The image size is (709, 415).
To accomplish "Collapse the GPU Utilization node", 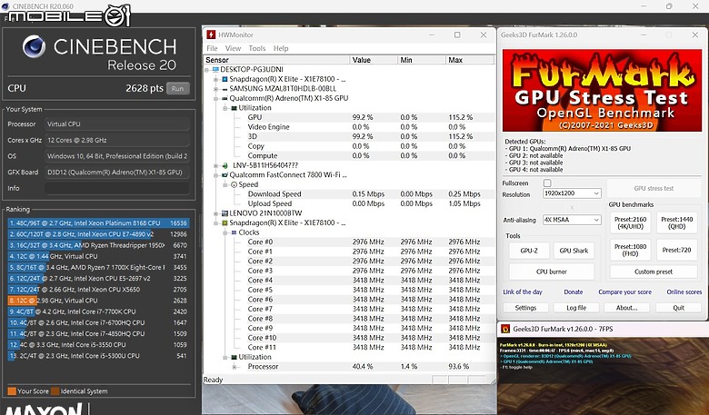I will (225, 108).
